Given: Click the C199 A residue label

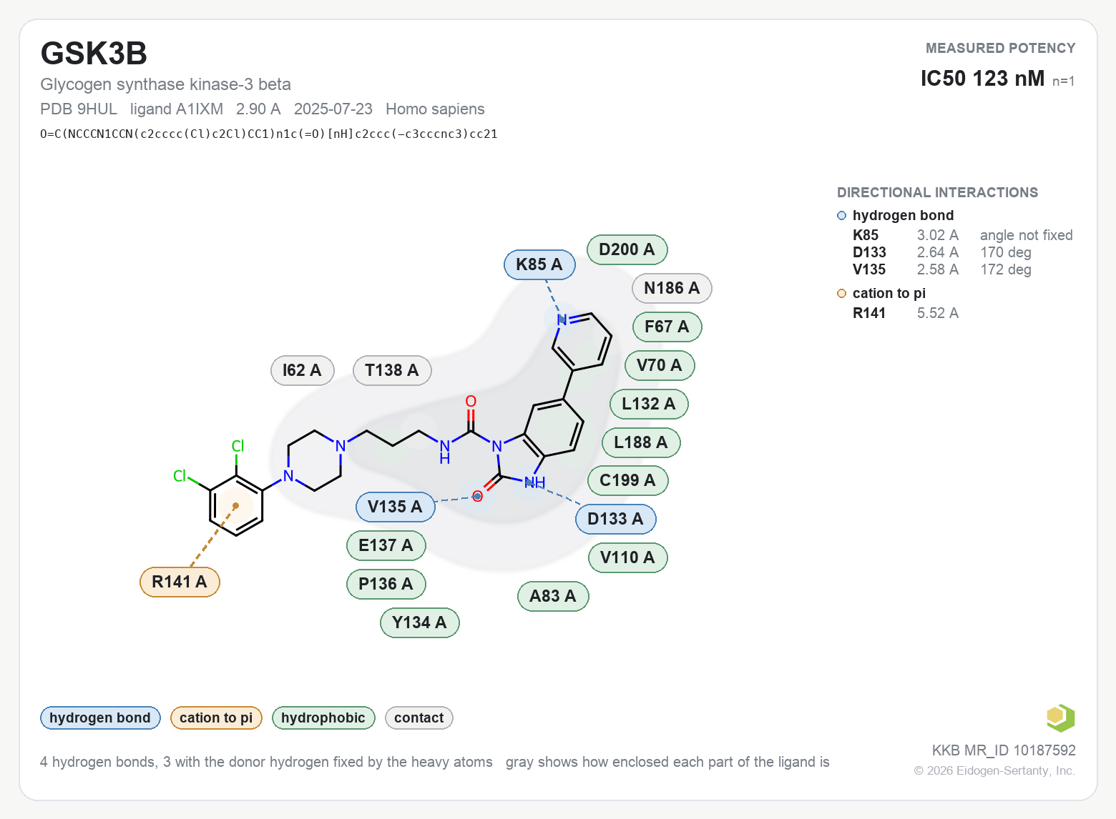Looking at the screenshot, I should [627, 480].
